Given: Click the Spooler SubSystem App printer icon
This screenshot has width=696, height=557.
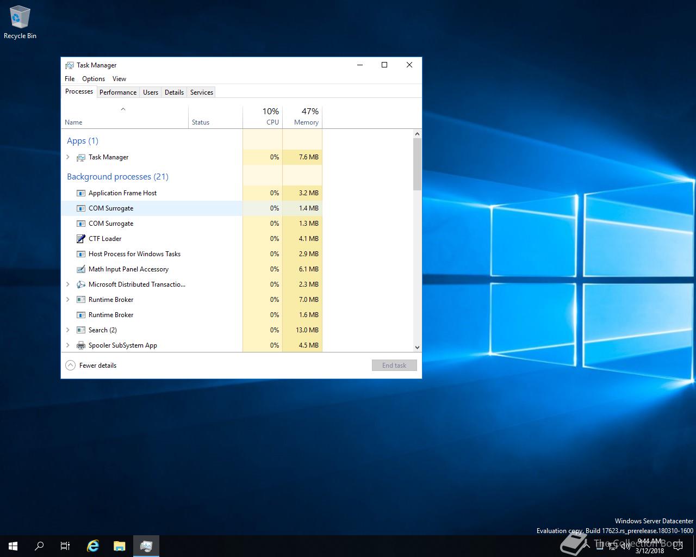Looking at the screenshot, I should tap(81, 345).
